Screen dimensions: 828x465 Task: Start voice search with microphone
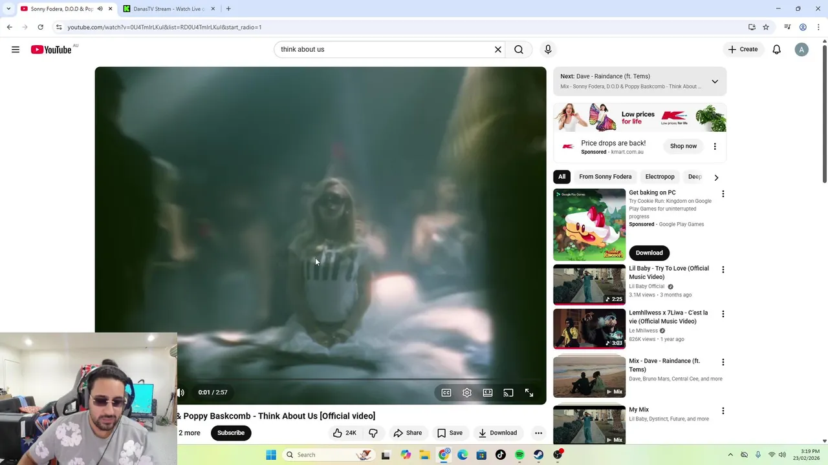click(548, 50)
